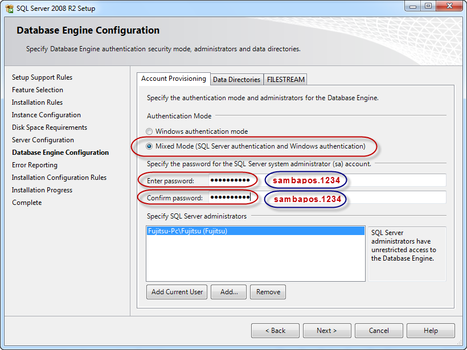Select Mixed Mode authentication radio button
467x350 pixels.
[x=149, y=146]
